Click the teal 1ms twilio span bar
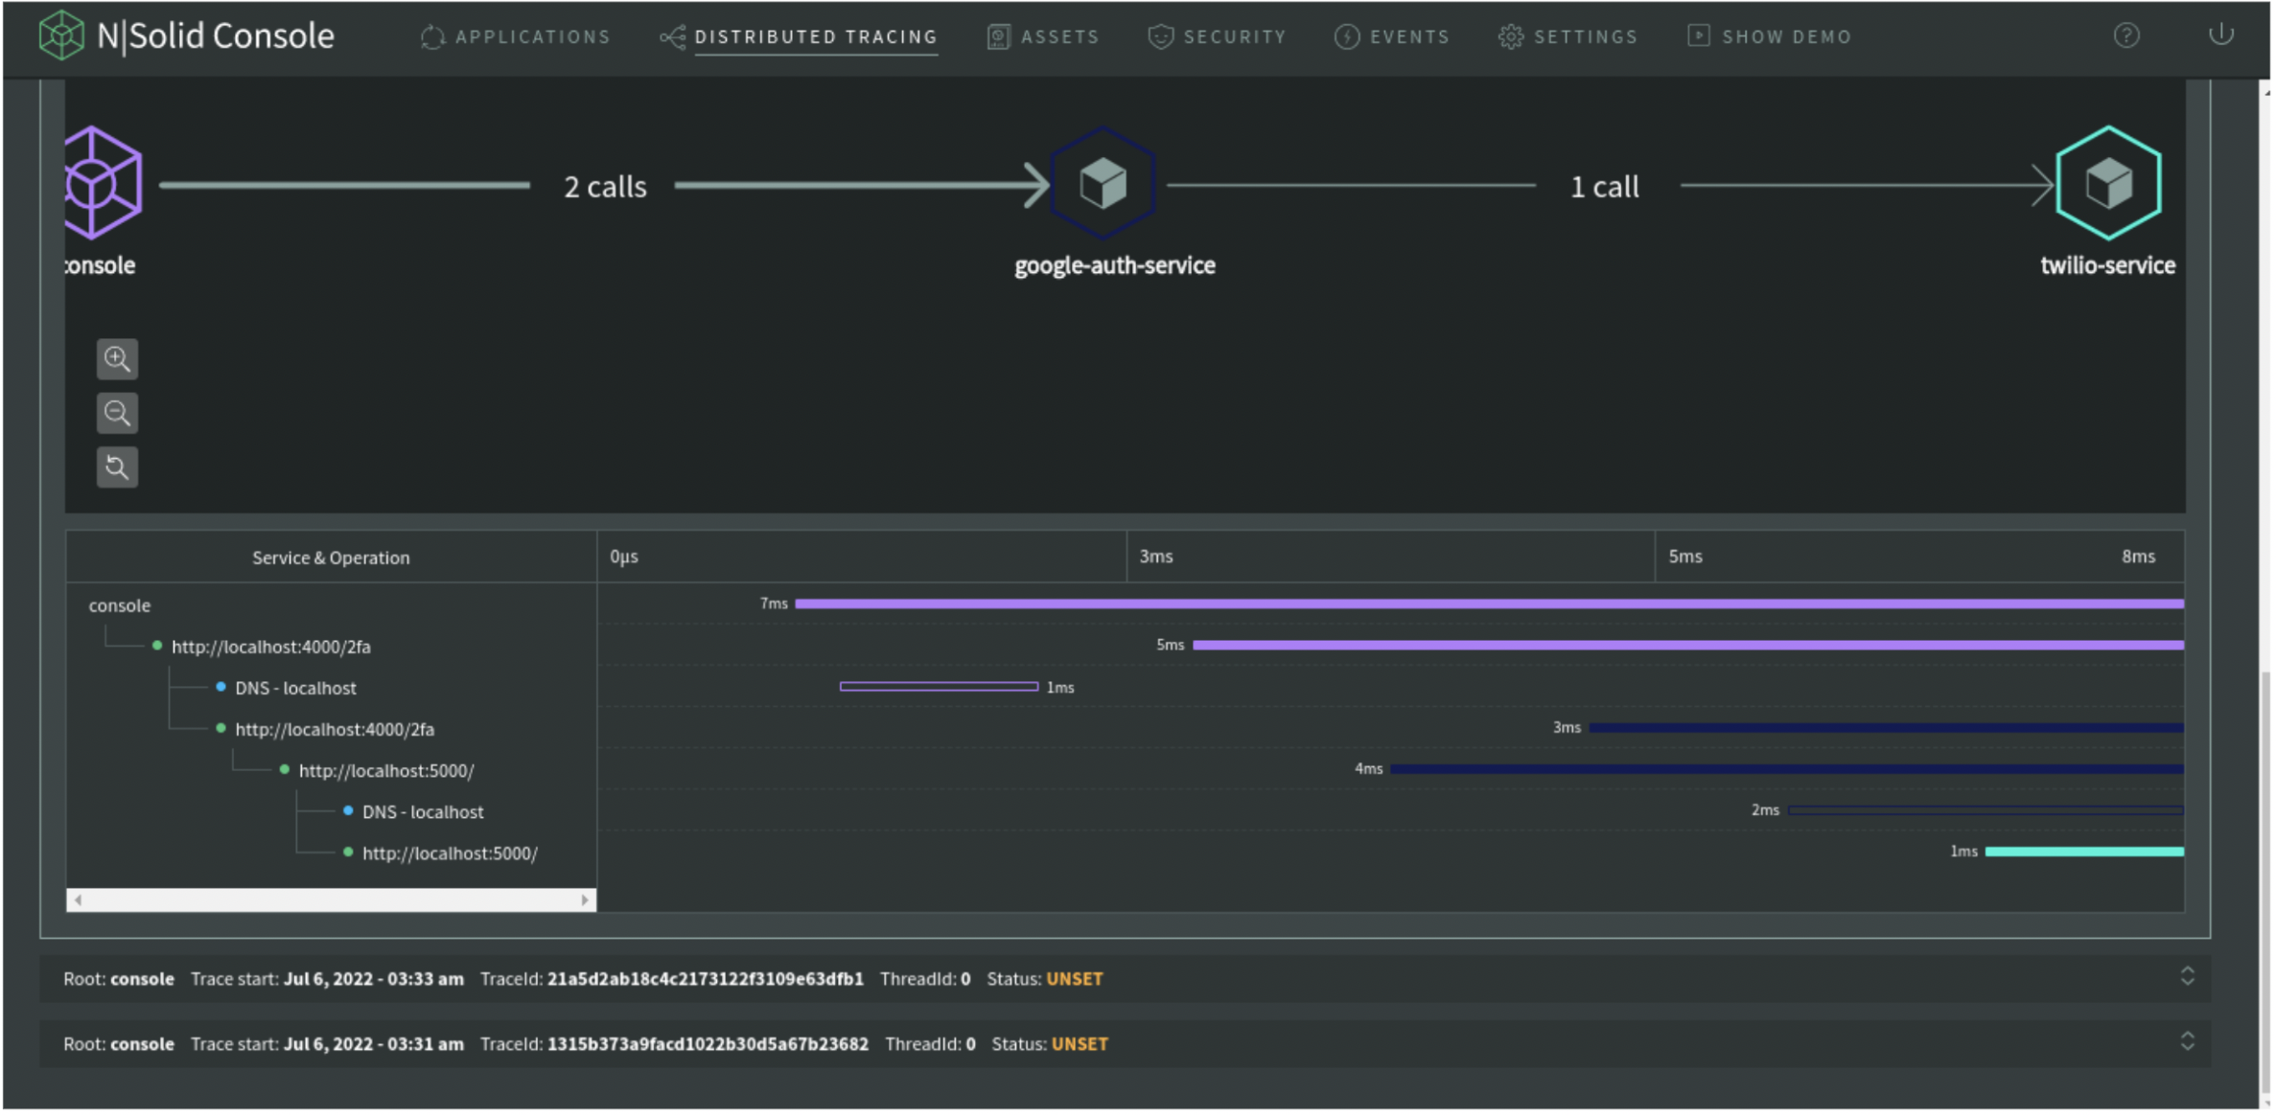This screenshot has height=1115, width=2276. point(2083,852)
